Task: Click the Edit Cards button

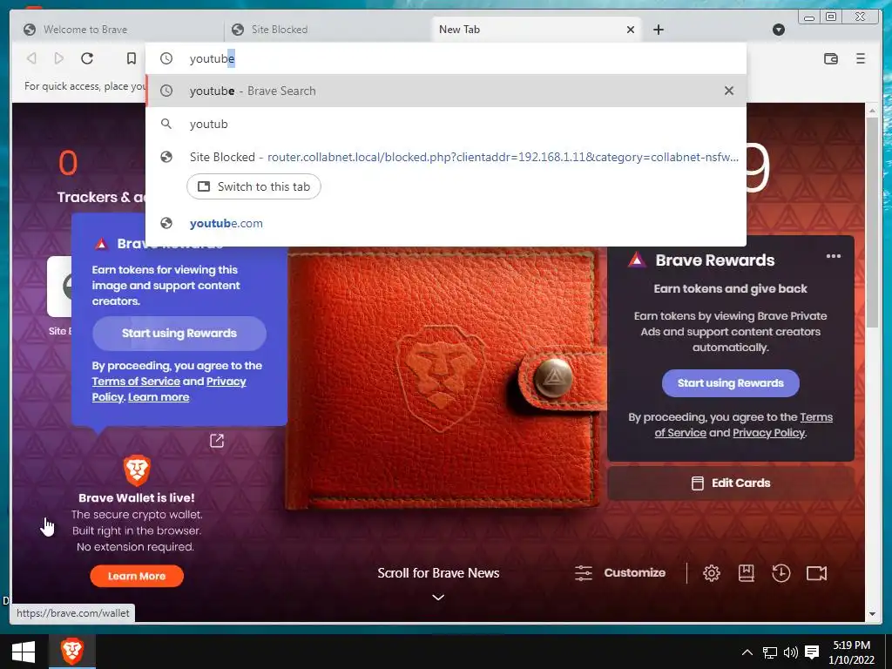Action: pos(731,483)
